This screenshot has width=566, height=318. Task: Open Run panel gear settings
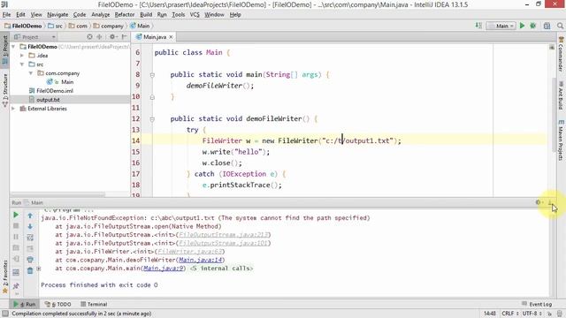tap(539, 202)
